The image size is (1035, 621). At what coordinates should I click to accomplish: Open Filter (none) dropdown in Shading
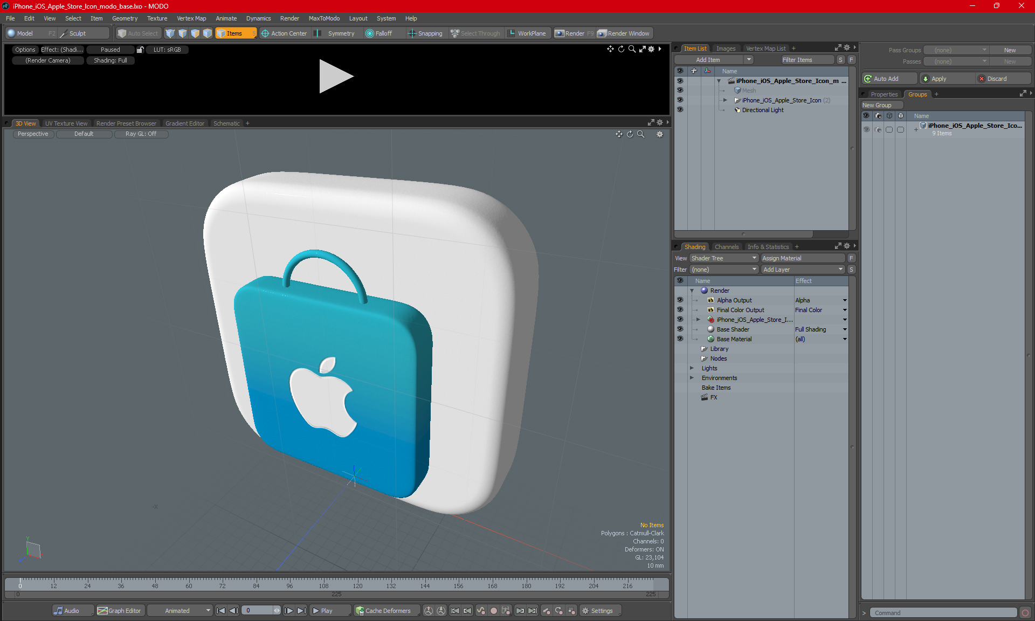pyautogui.click(x=724, y=270)
